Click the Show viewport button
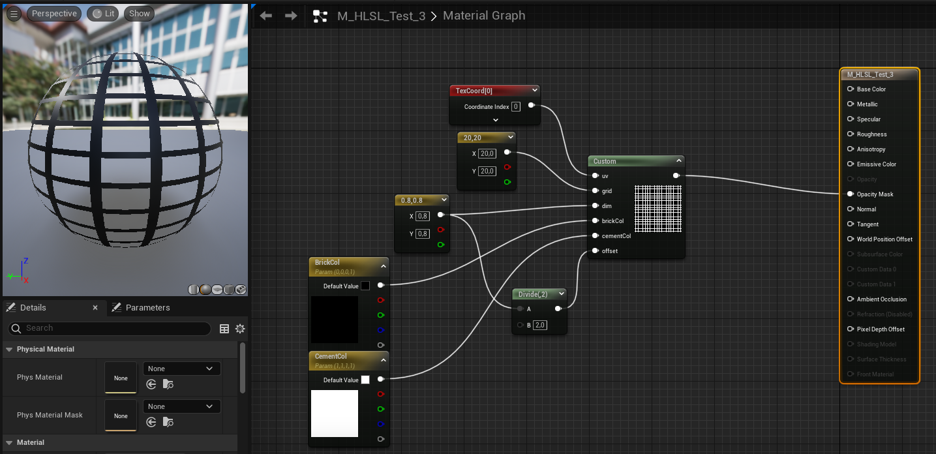Screen dimensions: 936x454 [139, 13]
